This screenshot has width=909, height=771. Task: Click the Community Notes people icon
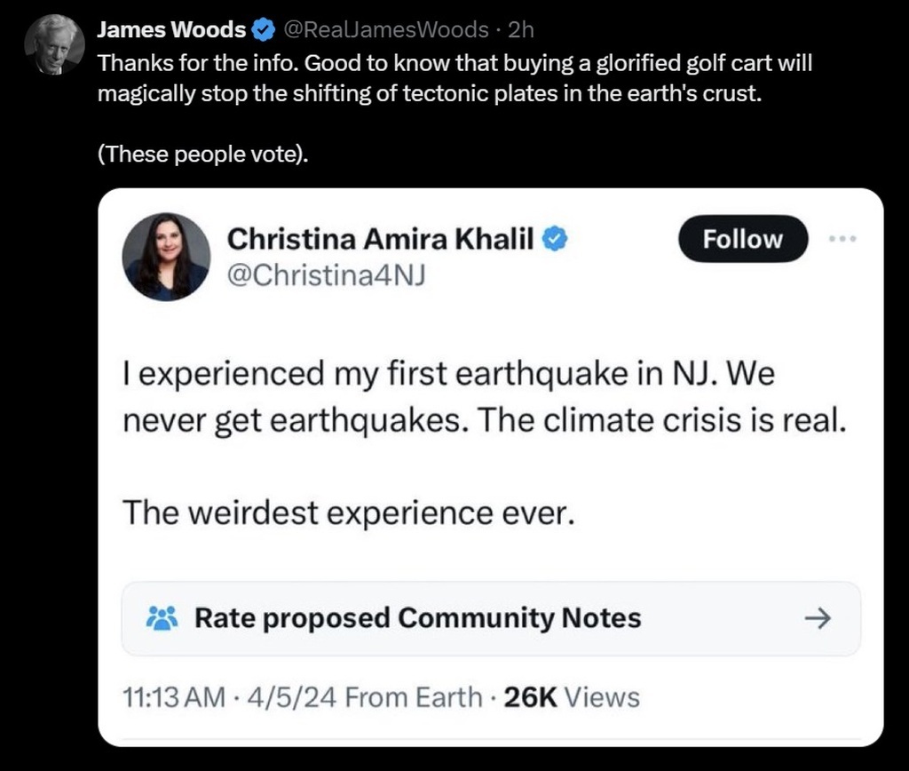pyautogui.click(x=162, y=617)
